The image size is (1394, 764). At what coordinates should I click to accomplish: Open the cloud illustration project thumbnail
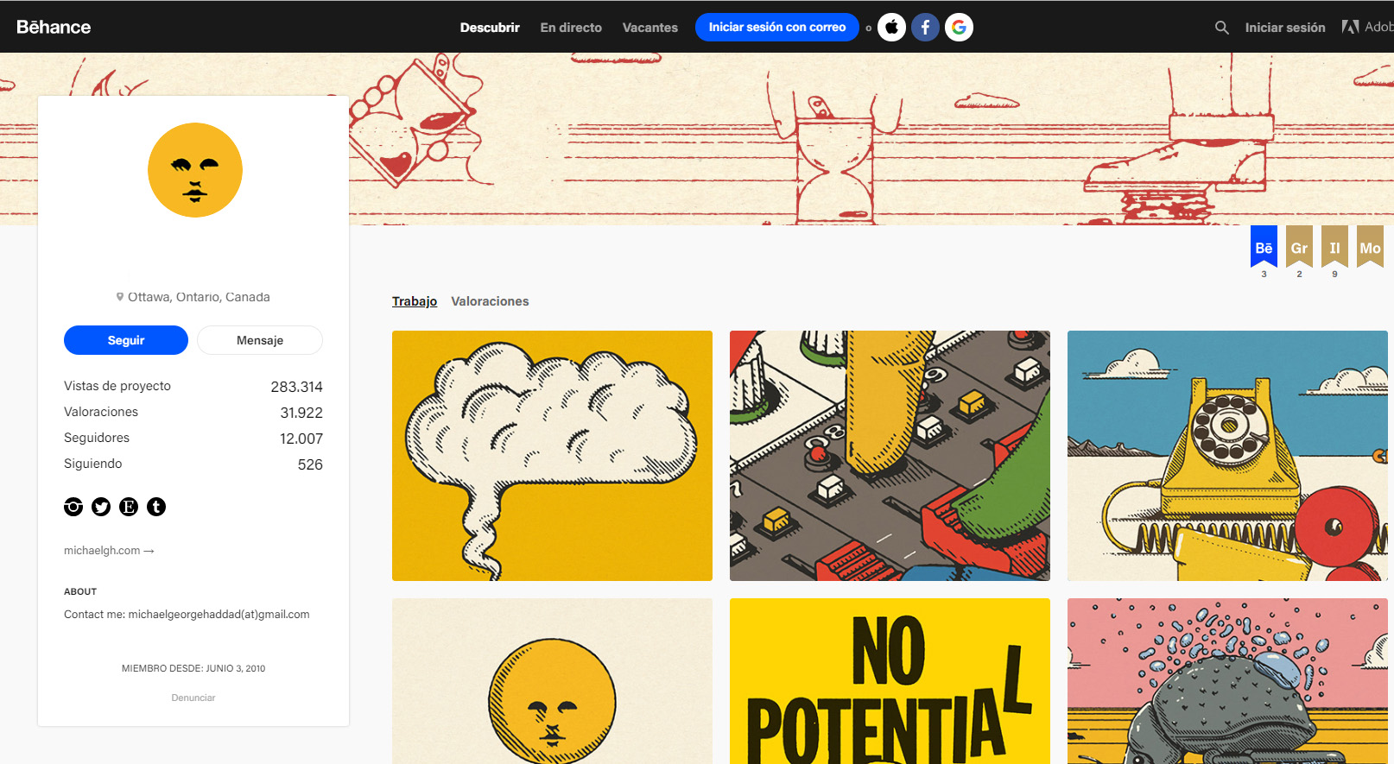pos(552,456)
